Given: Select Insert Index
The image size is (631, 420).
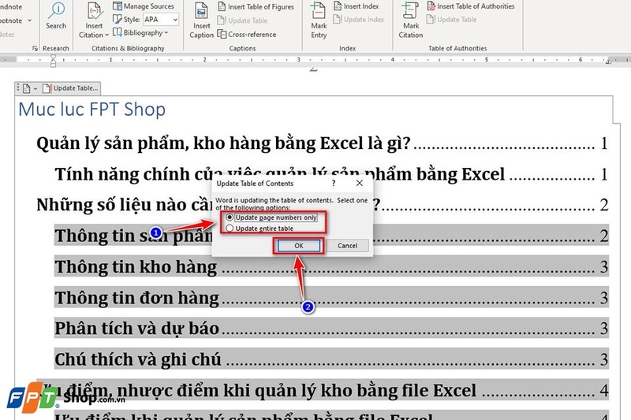Looking at the screenshot, I should coord(357,6).
